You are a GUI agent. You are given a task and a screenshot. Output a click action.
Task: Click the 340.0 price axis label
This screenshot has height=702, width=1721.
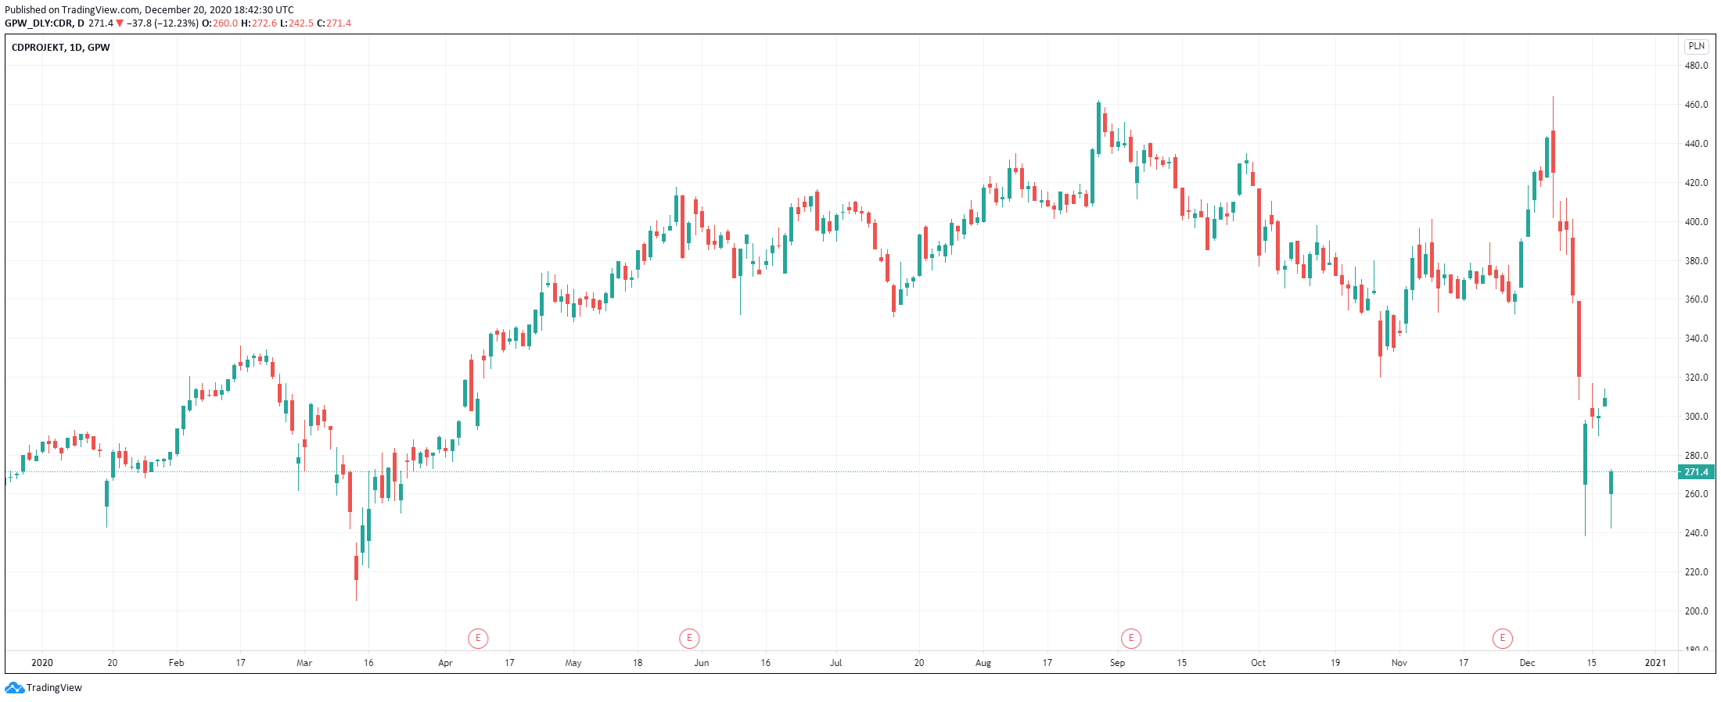(1696, 338)
